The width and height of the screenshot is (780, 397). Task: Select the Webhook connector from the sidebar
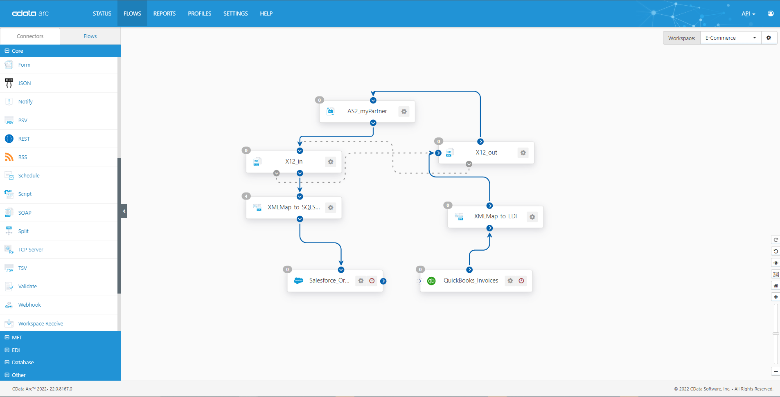pyautogui.click(x=29, y=305)
